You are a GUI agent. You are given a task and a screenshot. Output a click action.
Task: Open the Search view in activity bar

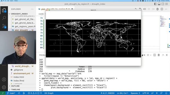pyautogui.click(x=4, y=18)
